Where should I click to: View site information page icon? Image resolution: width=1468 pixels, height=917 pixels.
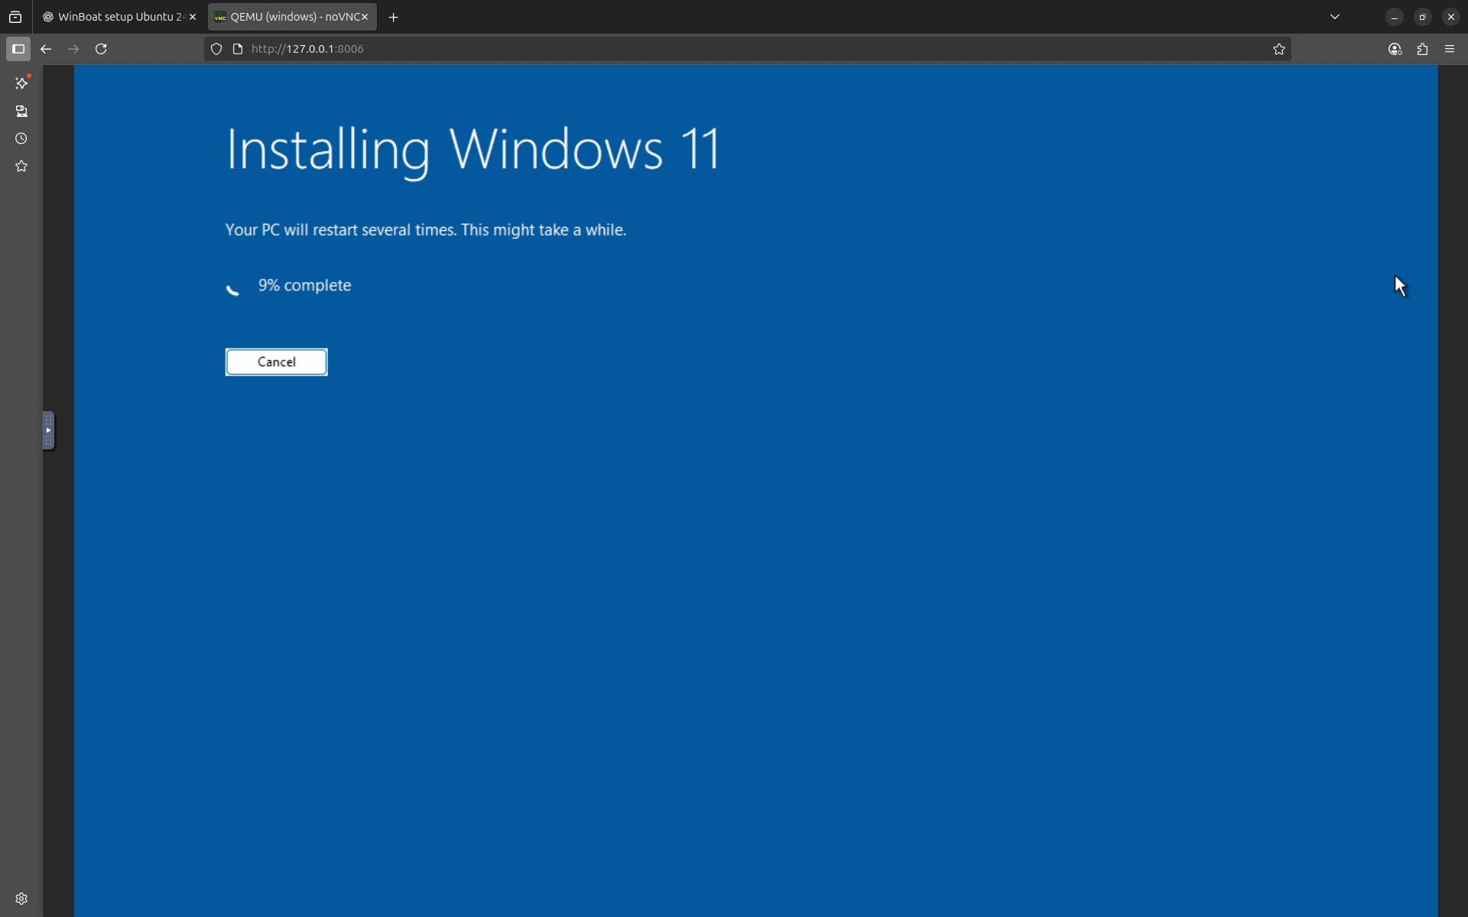238,49
